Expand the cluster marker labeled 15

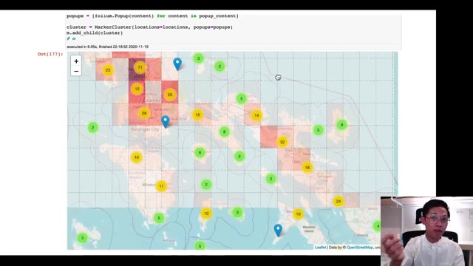coord(197,115)
